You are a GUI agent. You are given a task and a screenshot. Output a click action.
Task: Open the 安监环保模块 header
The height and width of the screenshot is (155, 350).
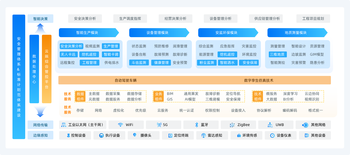(228, 33)
